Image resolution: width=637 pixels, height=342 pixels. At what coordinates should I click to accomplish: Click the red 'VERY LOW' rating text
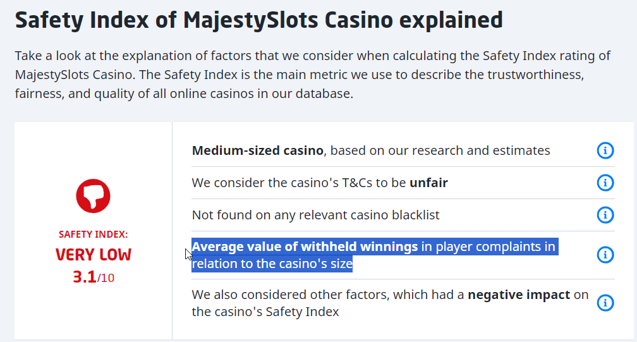[x=93, y=255]
